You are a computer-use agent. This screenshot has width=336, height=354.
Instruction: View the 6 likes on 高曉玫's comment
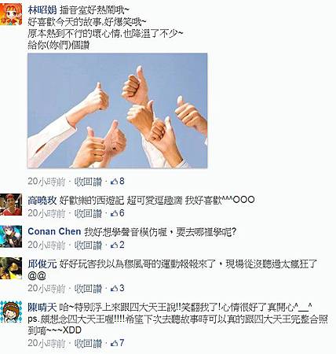point(118,213)
